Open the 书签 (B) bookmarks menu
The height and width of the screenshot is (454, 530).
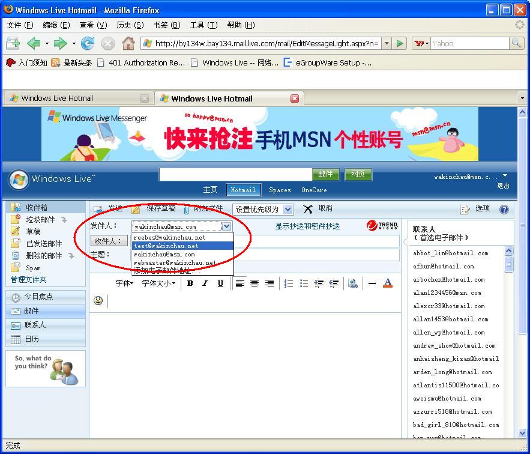pyautogui.click(x=167, y=25)
